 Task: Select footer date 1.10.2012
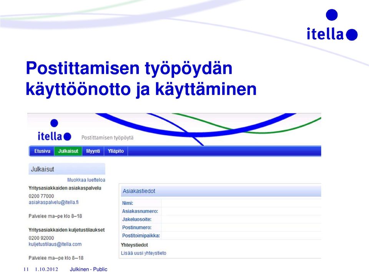click(x=47, y=269)
